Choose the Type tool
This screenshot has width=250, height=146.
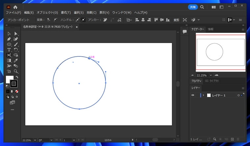coord(9,50)
